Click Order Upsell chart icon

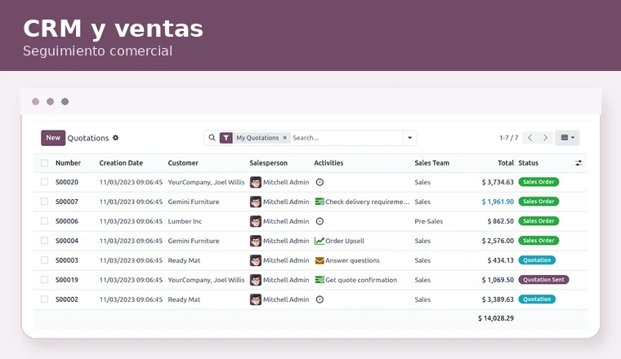point(319,241)
